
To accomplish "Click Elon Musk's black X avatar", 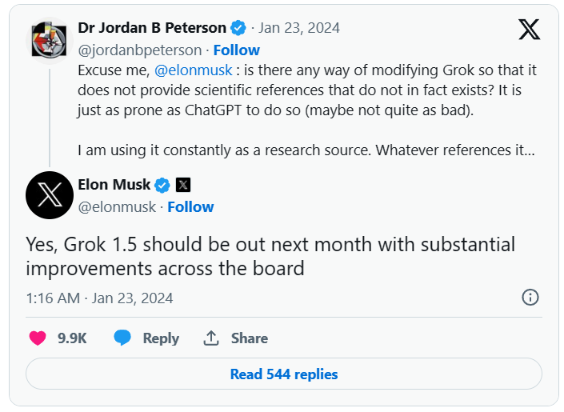I will (x=50, y=195).
